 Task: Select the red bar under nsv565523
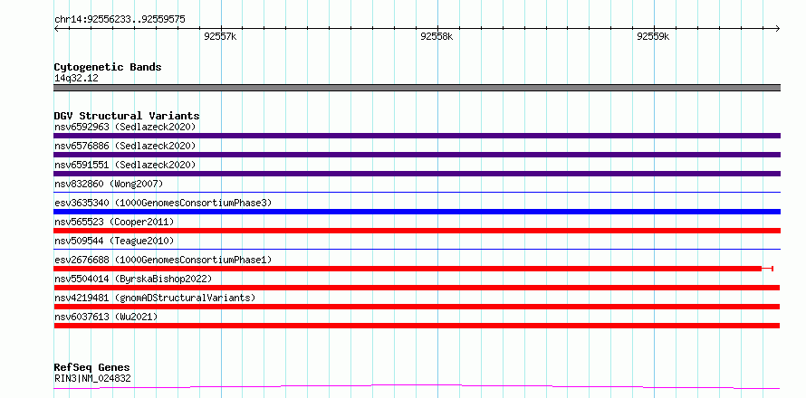[417, 231]
